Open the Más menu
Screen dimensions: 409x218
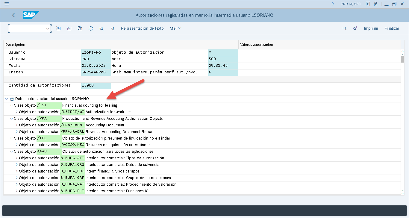175,28
